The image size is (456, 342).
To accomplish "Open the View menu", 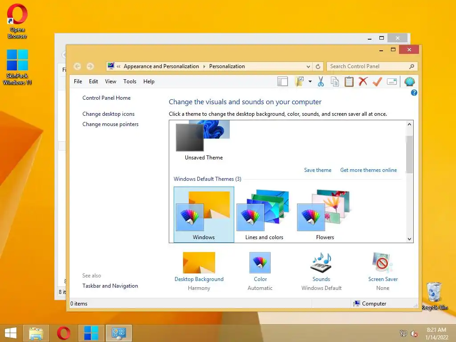I will 110,81.
